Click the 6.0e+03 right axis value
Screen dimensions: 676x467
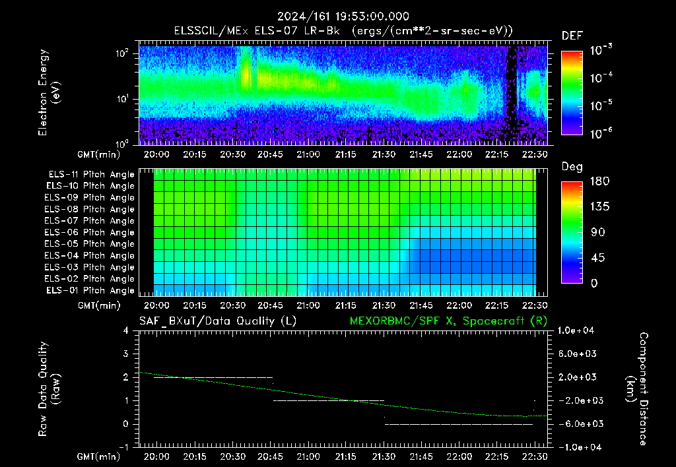pyautogui.click(x=578, y=354)
